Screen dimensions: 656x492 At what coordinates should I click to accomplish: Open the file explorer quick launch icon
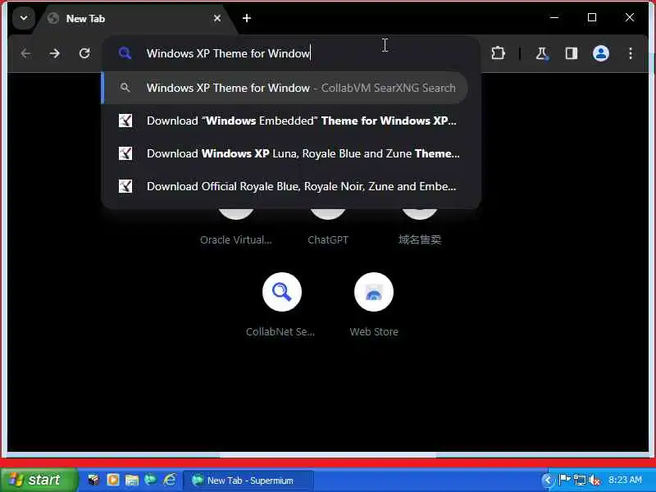click(132, 480)
